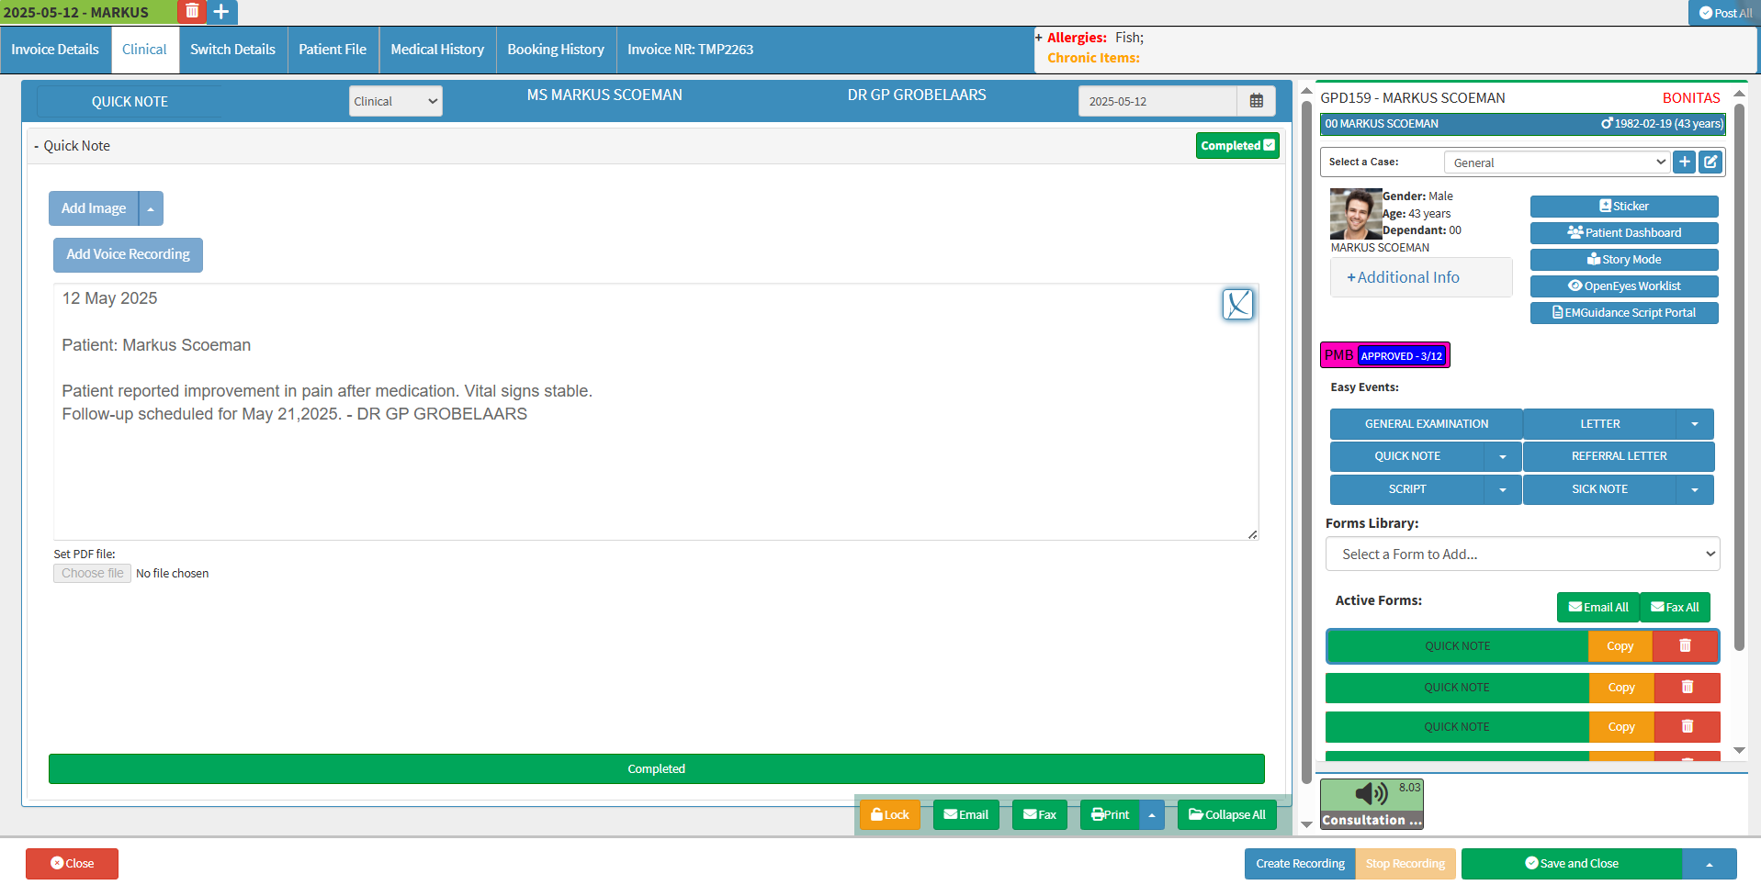Screen dimensions: 1761x885
Task: Click the signature pen icon in the note
Action: (1237, 304)
